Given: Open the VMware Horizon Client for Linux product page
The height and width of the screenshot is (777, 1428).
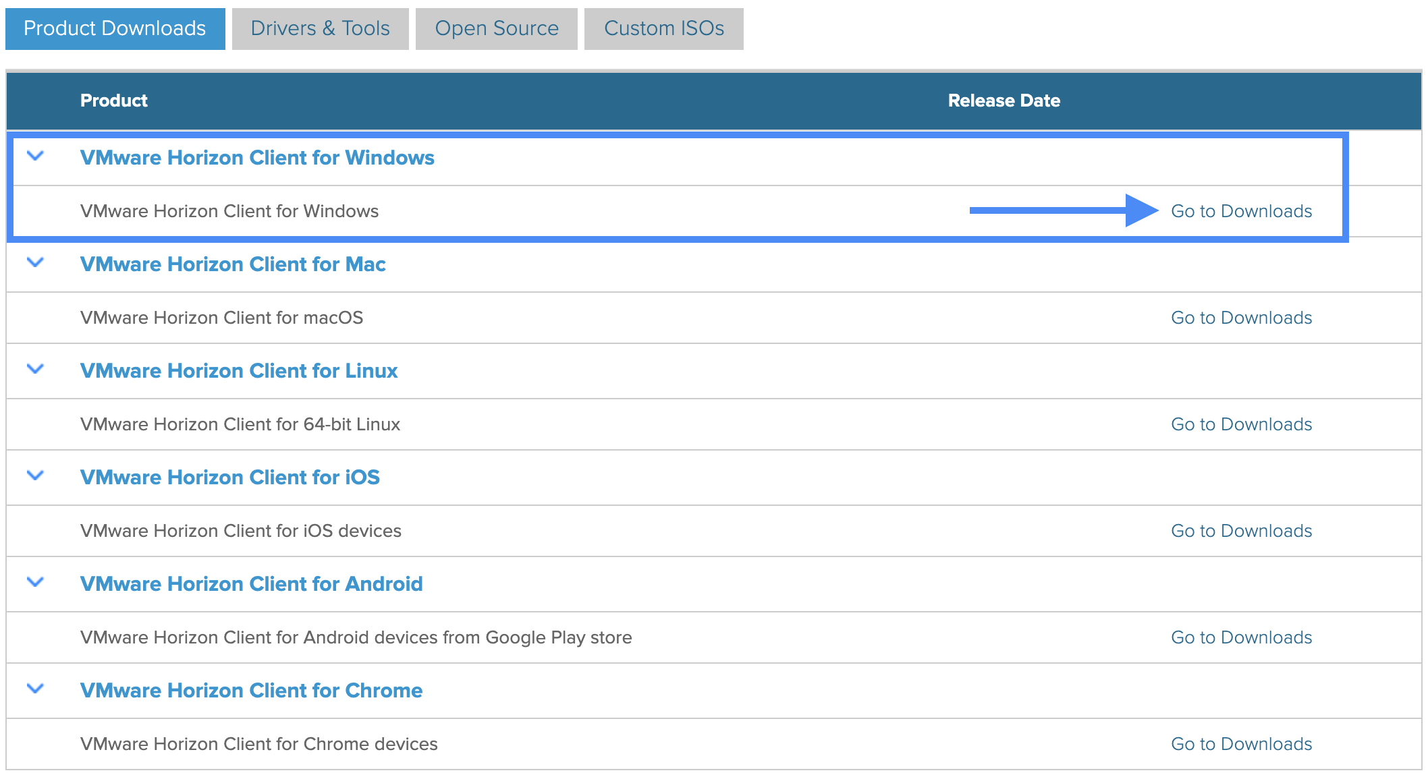Looking at the screenshot, I should (239, 370).
